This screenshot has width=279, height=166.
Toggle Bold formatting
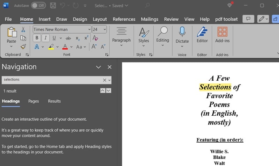(x=37, y=38)
